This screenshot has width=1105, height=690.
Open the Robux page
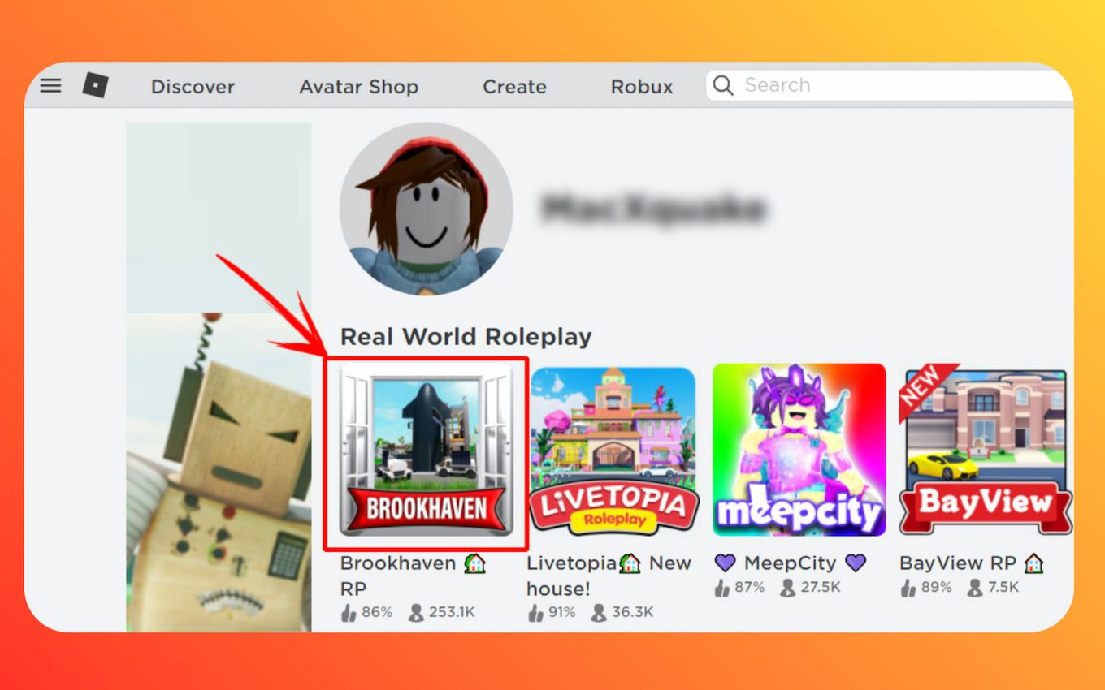tap(642, 87)
